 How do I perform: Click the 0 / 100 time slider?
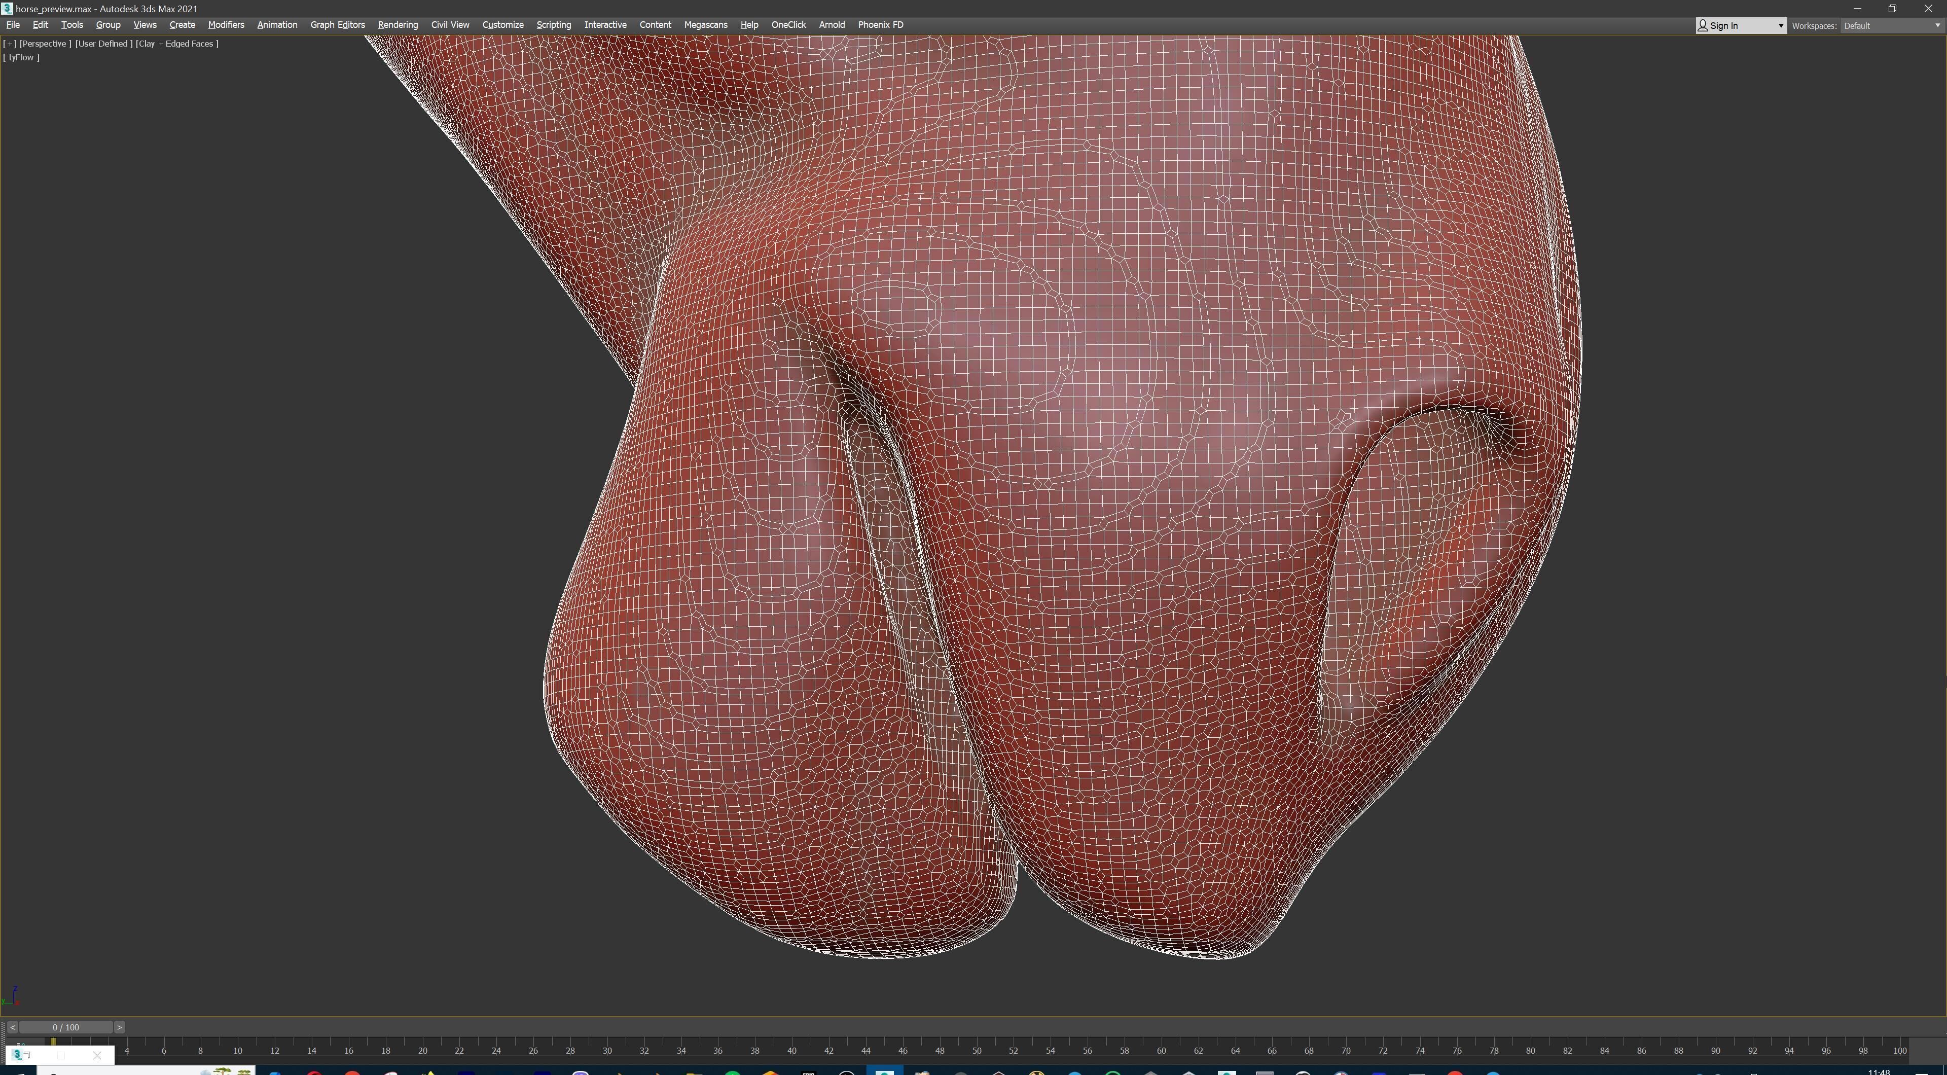pos(66,1027)
